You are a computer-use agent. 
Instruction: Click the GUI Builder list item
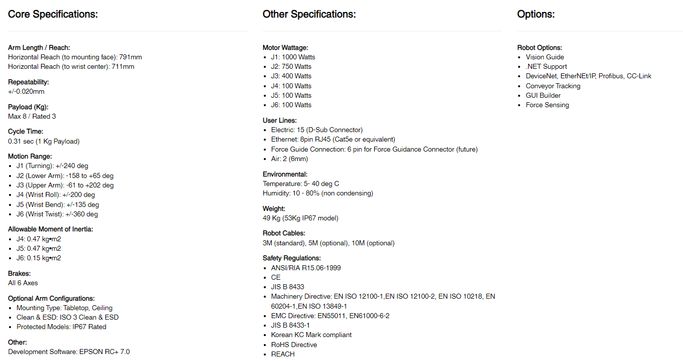pos(543,95)
